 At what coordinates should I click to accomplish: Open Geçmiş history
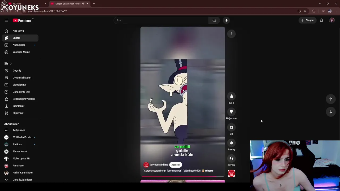pyautogui.click(x=20, y=71)
